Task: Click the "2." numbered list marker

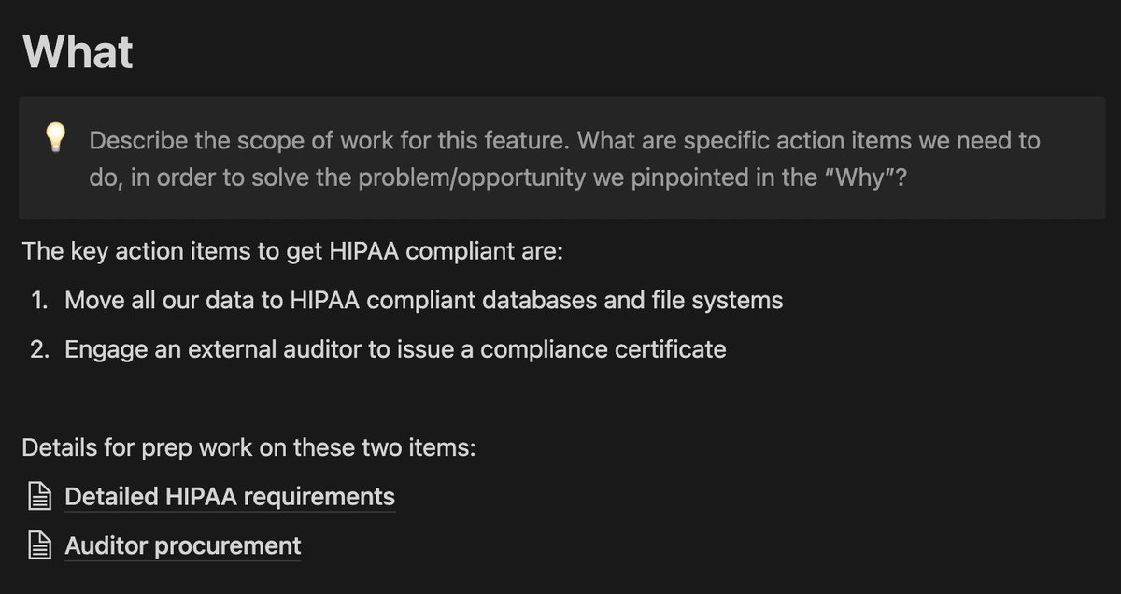Action: (40, 349)
